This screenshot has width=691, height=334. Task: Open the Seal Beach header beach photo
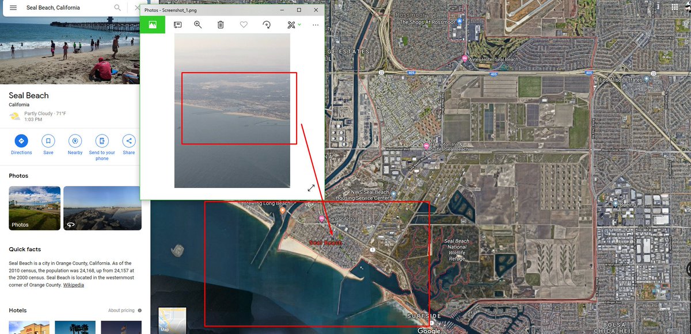(70, 50)
